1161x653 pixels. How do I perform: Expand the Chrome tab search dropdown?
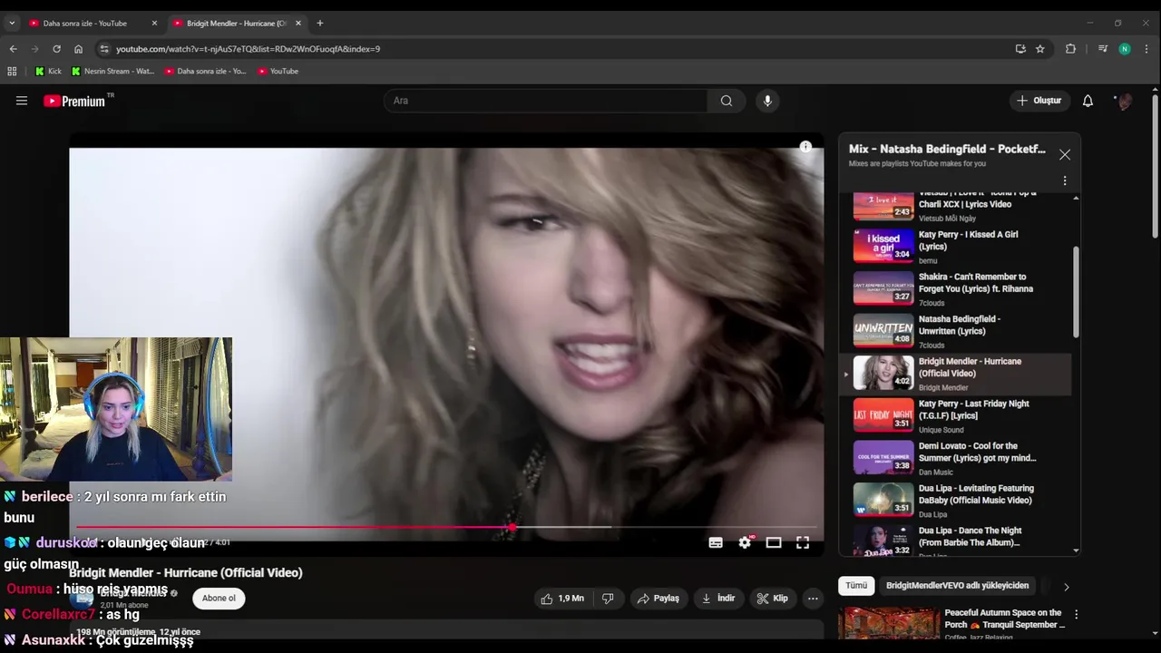[12, 23]
